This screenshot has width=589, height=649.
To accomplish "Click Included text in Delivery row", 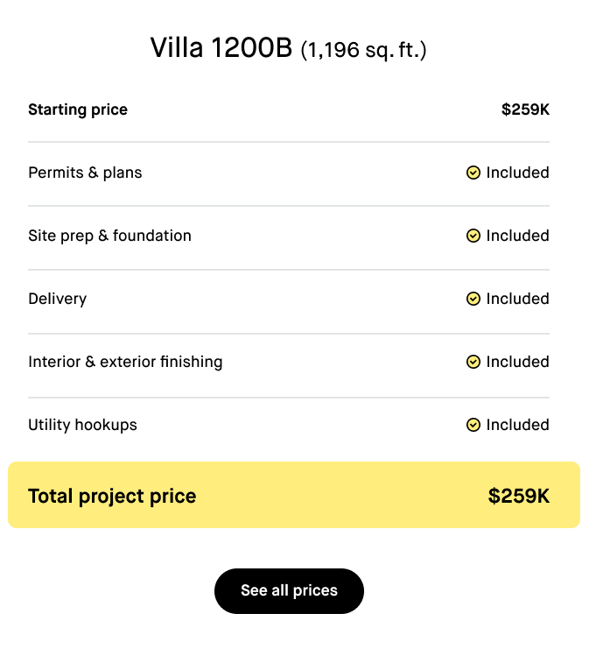I will (517, 299).
